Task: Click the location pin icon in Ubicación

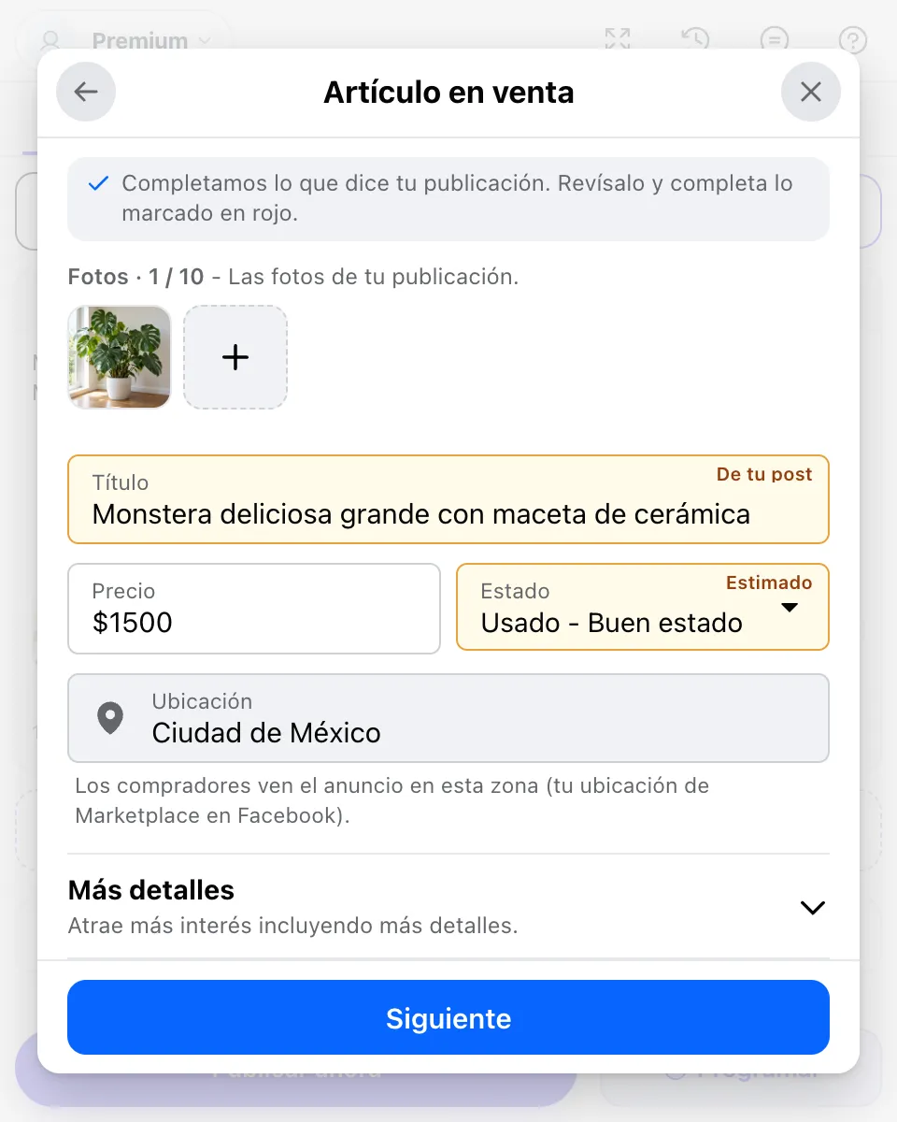Action: click(110, 718)
